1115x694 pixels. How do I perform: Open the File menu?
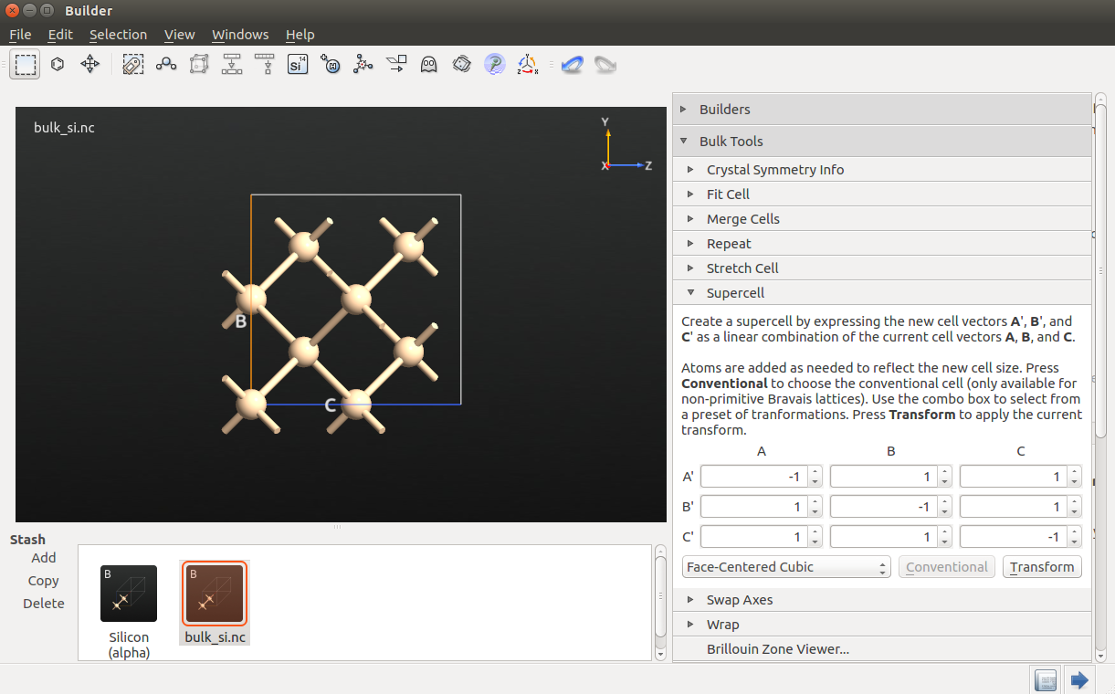20,35
